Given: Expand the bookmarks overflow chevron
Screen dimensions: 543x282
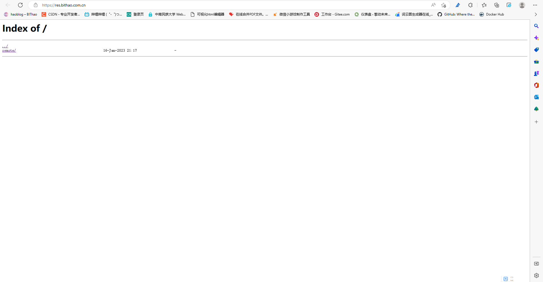Looking at the screenshot, I should (x=536, y=14).
